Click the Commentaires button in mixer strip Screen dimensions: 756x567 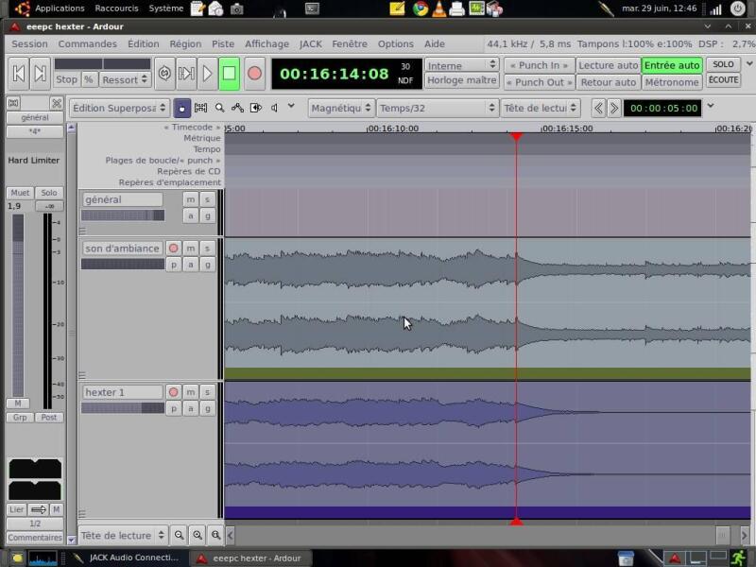tap(35, 538)
